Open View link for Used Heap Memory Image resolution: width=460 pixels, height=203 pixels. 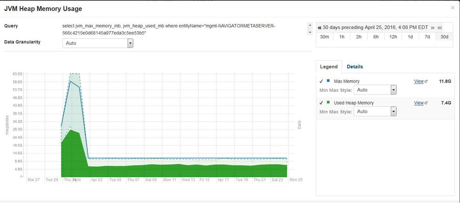click(419, 103)
